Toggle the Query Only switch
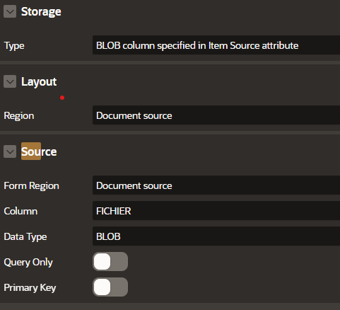 click(110, 261)
